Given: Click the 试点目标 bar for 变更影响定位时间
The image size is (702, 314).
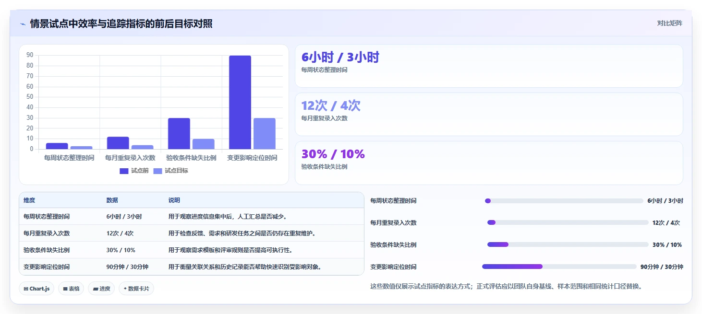Looking at the screenshot, I should 265,133.
